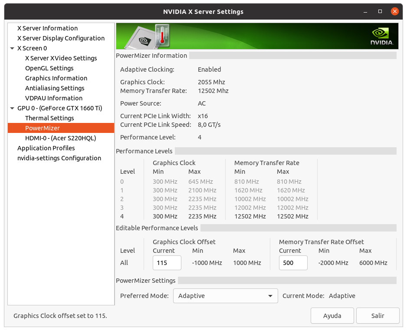Select VDPAU Information entry
Screen dimensions: 407x331
coord(53,98)
